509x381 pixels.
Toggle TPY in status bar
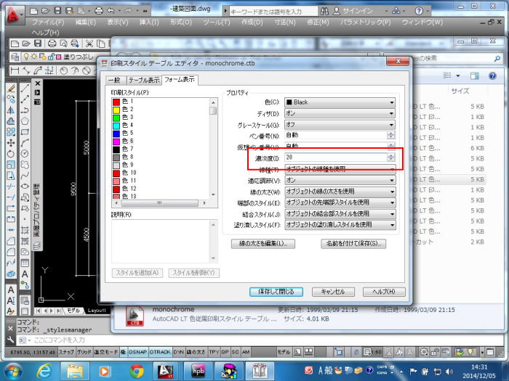pyautogui.click(x=214, y=352)
